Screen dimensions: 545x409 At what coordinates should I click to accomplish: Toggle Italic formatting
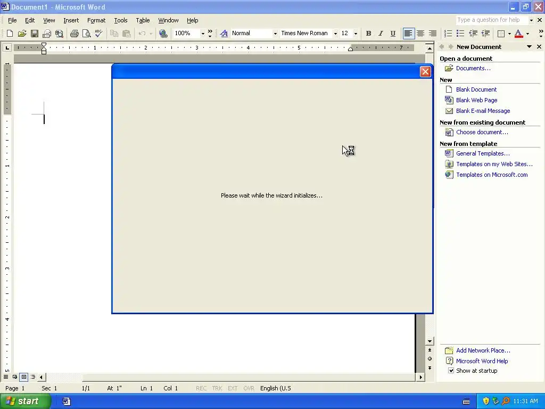(381, 34)
